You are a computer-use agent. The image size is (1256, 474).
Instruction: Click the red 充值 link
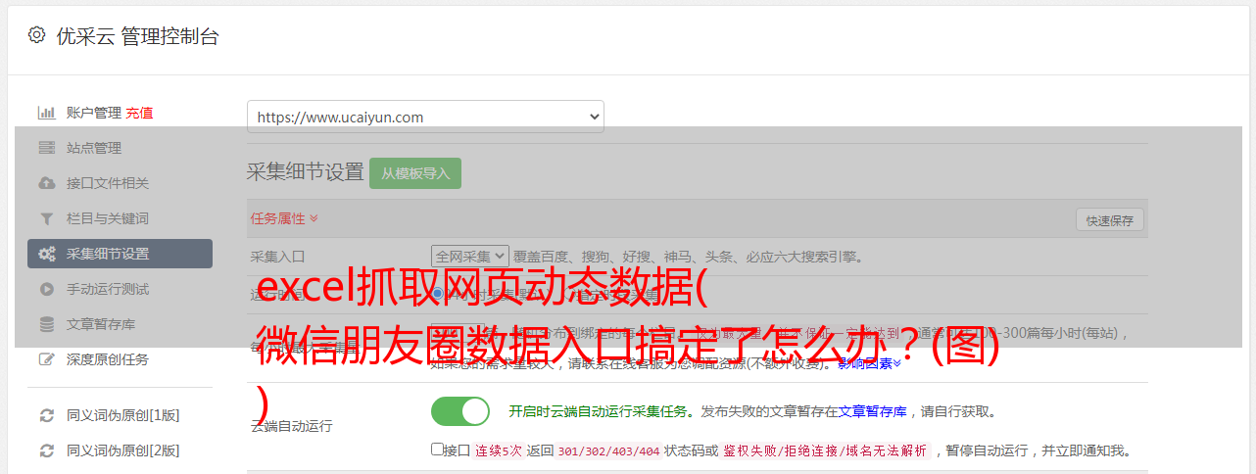(139, 113)
